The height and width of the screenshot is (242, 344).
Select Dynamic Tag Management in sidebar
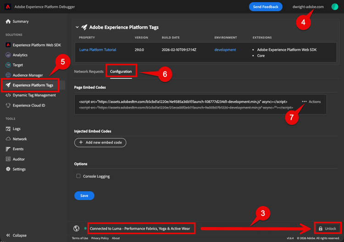(34, 95)
